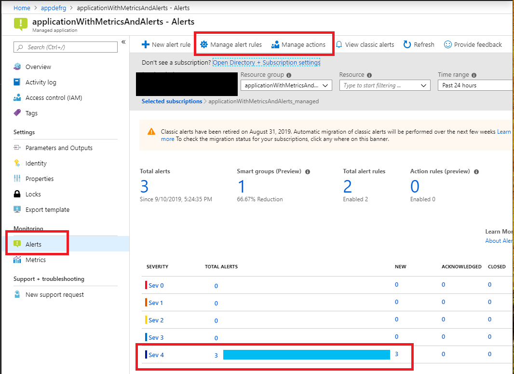Screen dimensions: 514x374
Task: Click the Manage actions people icon
Action: (275, 44)
